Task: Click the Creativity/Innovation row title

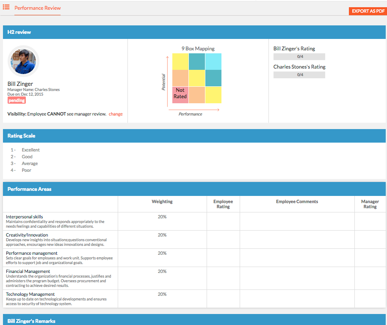Action: click(x=27, y=235)
